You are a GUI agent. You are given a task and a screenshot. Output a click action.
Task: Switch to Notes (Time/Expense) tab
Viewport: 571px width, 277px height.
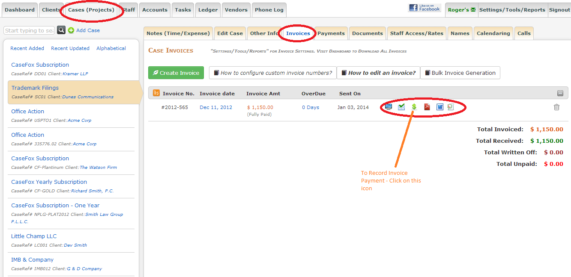click(x=178, y=33)
